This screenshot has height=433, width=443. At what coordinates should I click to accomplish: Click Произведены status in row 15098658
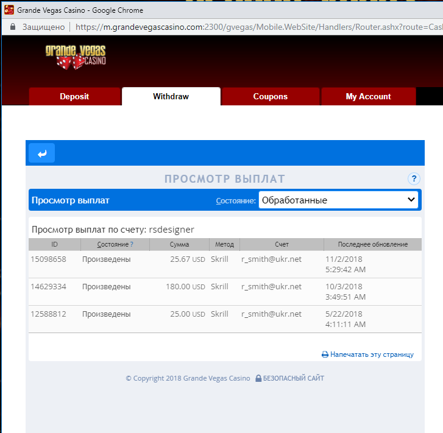pos(107,259)
